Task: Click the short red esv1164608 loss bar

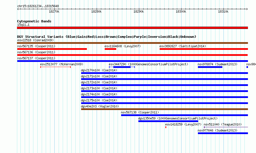Action: click(x=110, y=49)
